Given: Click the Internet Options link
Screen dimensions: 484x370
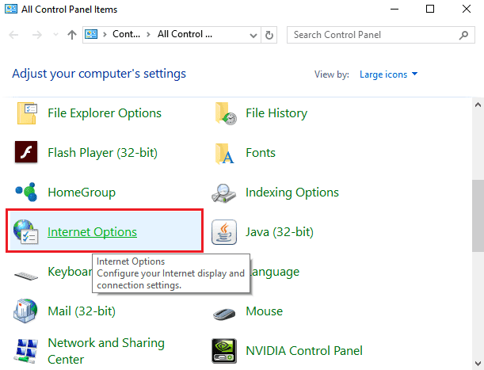Looking at the screenshot, I should point(92,232).
